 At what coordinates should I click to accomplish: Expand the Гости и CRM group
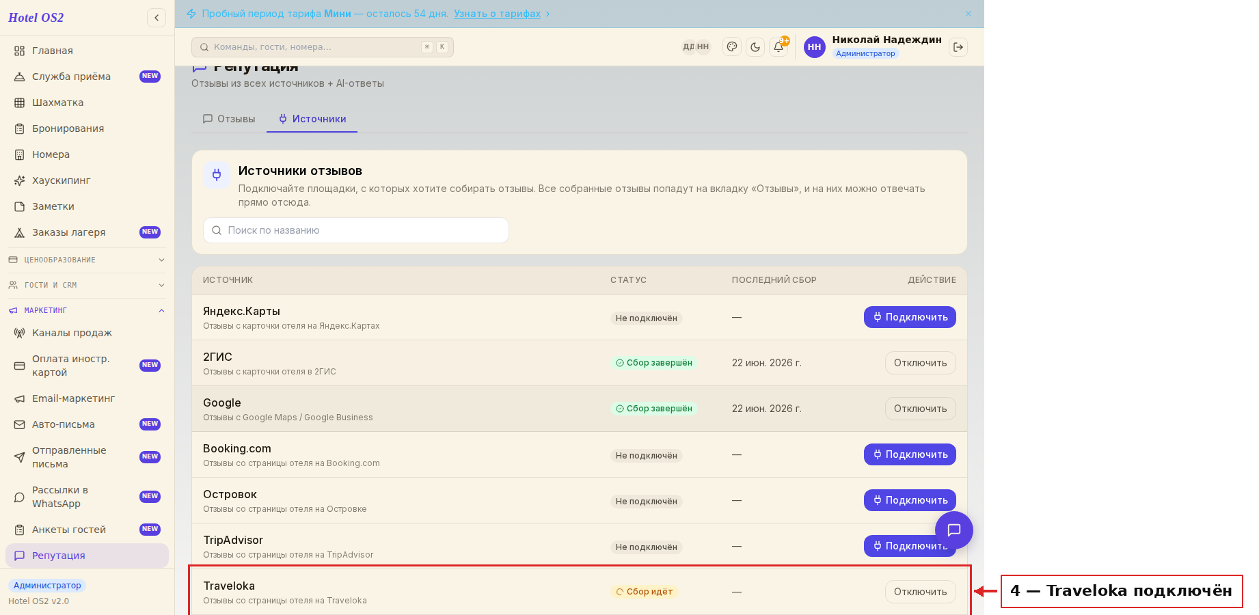pos(87,285)
